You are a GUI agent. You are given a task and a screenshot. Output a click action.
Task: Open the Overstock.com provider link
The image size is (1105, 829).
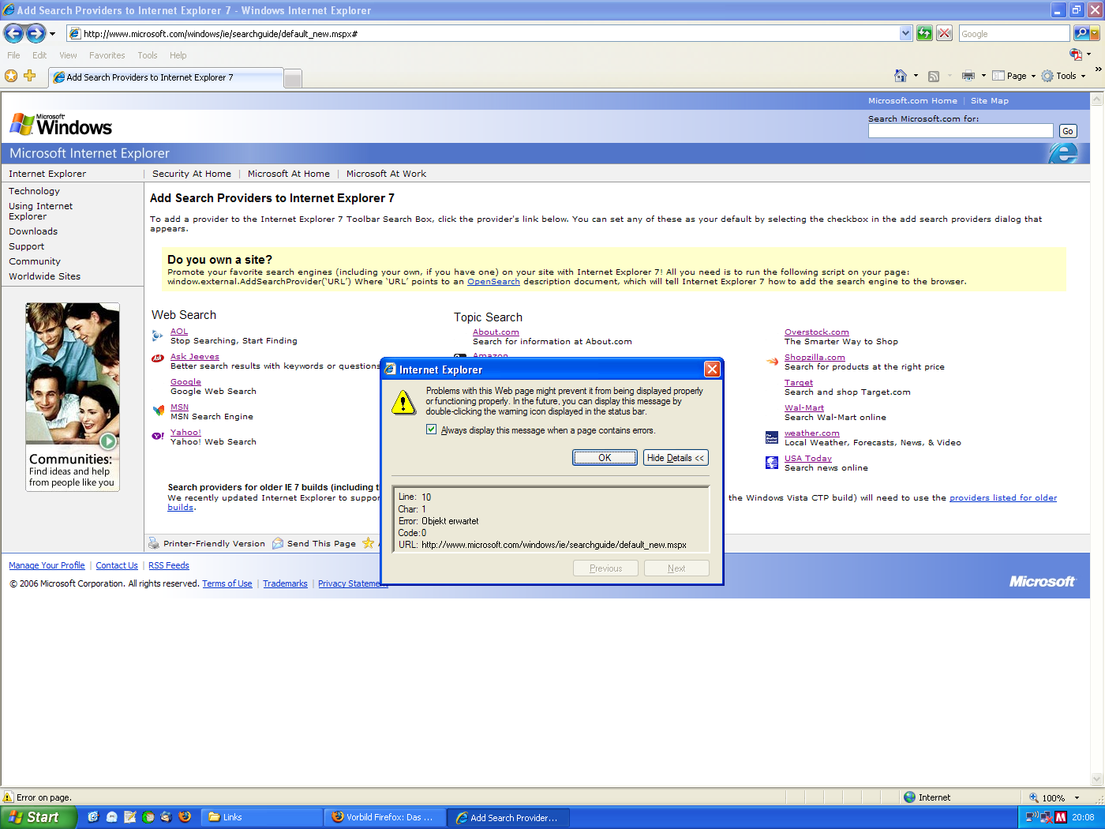pyautogui.click(x=817, y=332)
